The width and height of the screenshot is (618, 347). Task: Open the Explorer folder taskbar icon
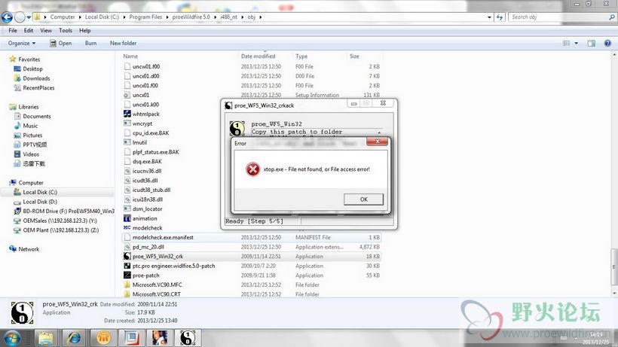(46, 337)
